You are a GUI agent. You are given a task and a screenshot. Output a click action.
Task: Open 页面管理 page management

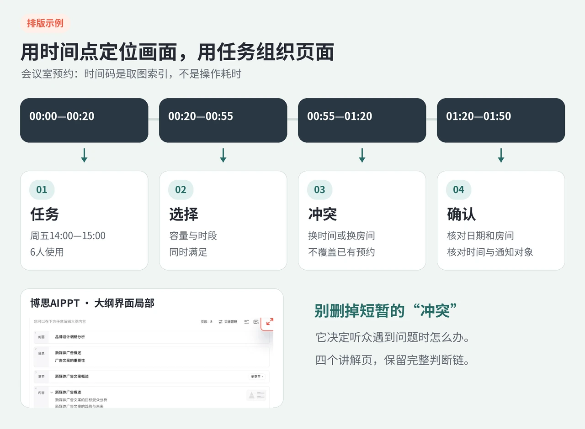pos(228,322)
